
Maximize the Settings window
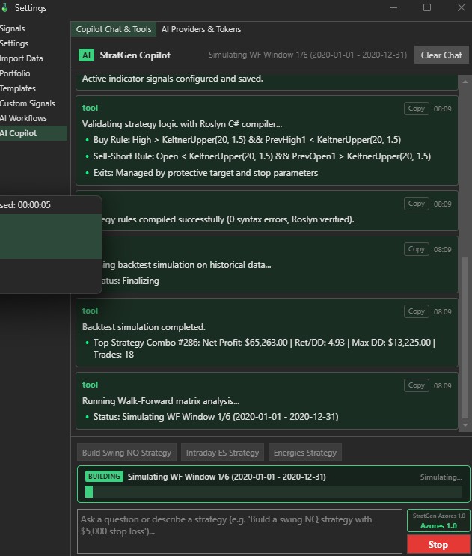(427, 7)
